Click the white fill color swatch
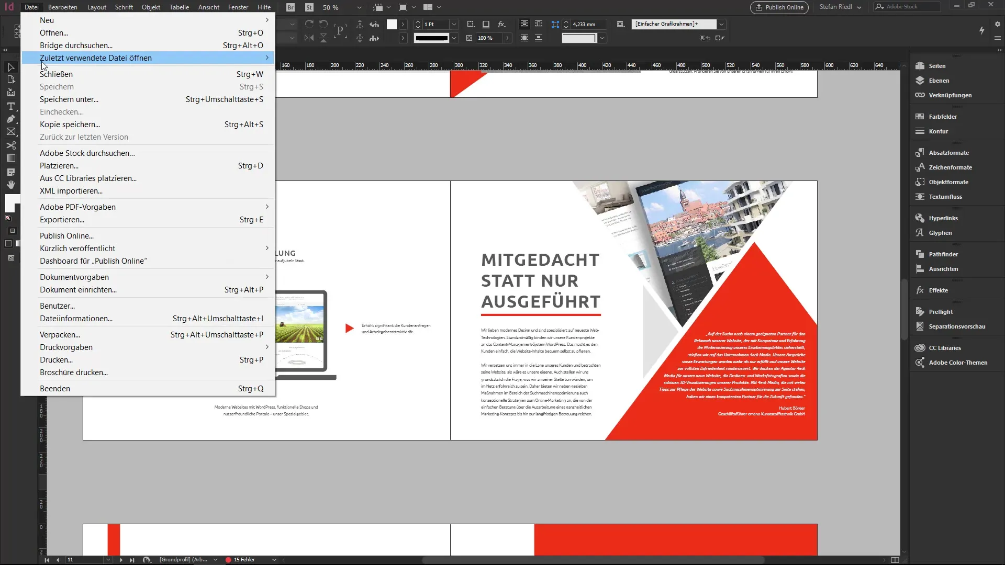Screen dimensions: 1005x565 pyautogui.click(x=392, y=24)
